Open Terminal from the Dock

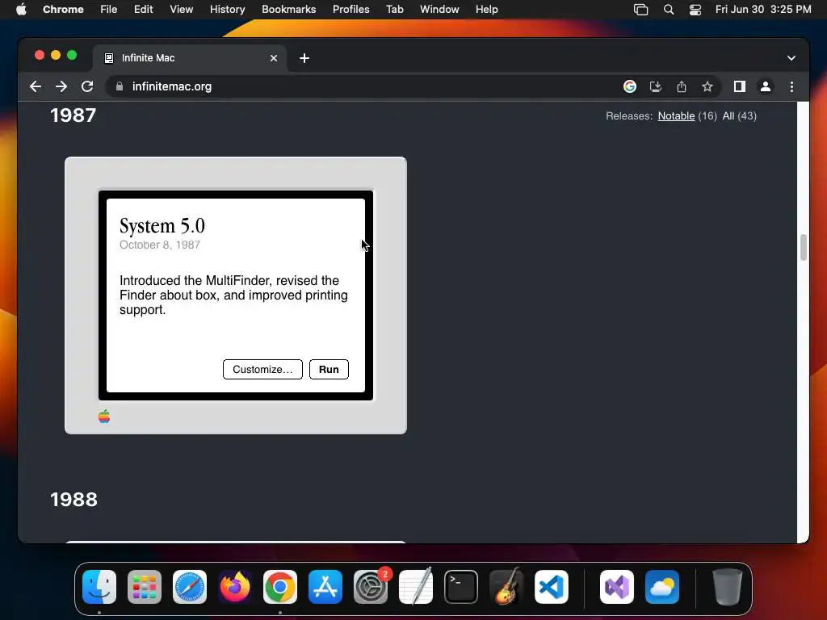coord(461,587)
